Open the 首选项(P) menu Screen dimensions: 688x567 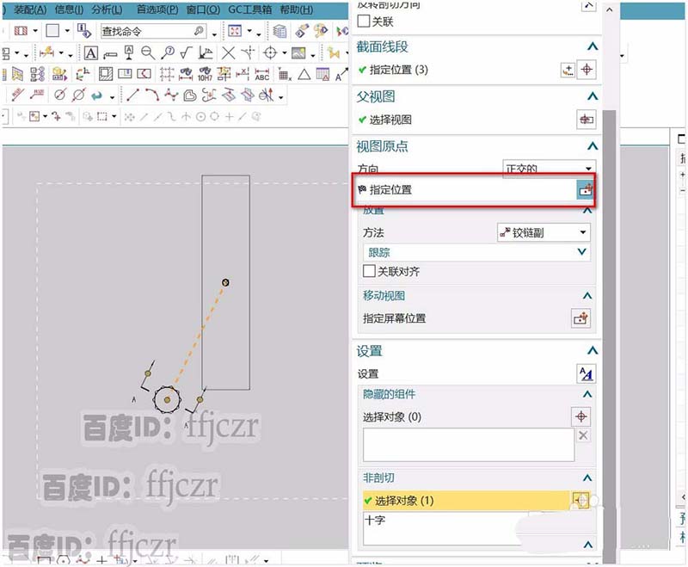(x=157, y=9)
